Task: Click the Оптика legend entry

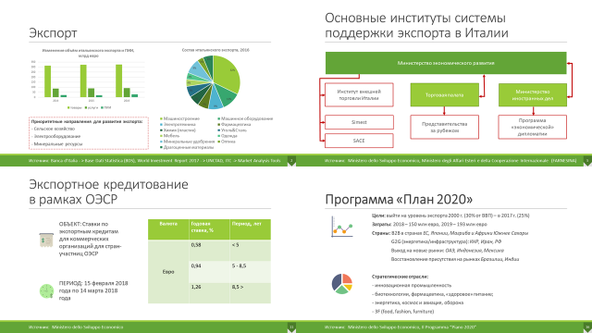Action: click(x=227, y=142)
